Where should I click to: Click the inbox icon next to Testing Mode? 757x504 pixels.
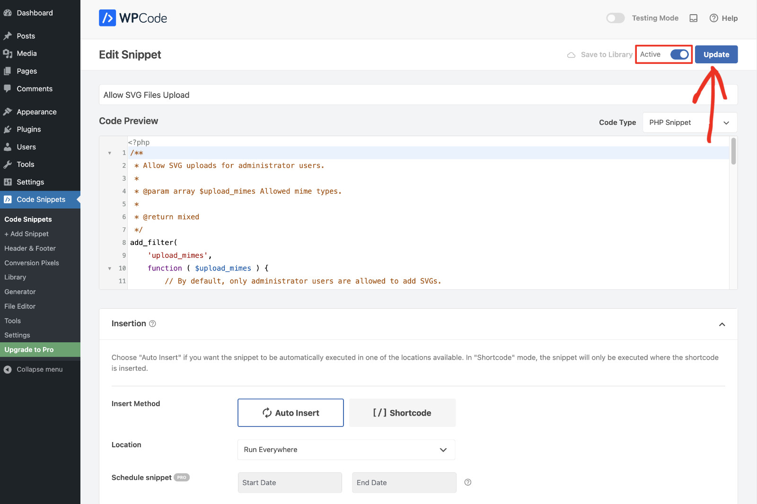coord(694,18)
